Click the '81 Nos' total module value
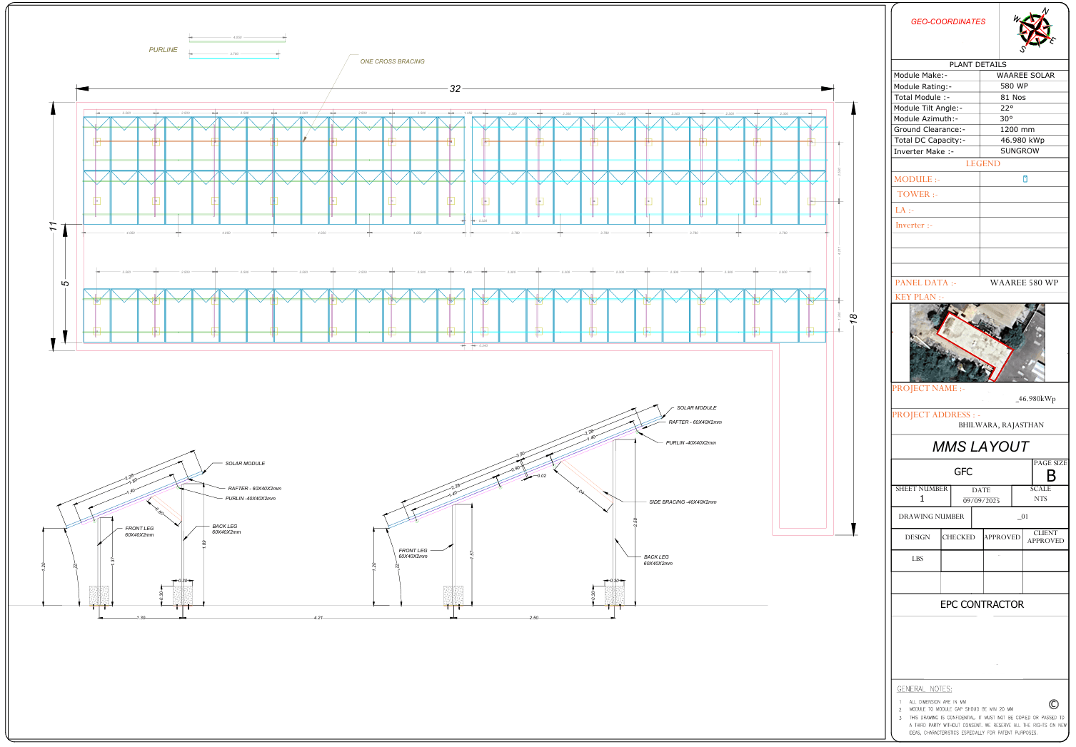Screen dimensions: 1076x747 pyautogui.click(x=1012, y=97)
